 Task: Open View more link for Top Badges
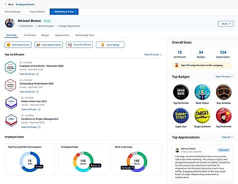point(224,76)
